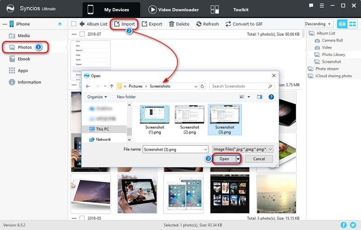Open the File name combo box dropdown
This screenshot has height=230, width=361.
(x=205, y=149)
